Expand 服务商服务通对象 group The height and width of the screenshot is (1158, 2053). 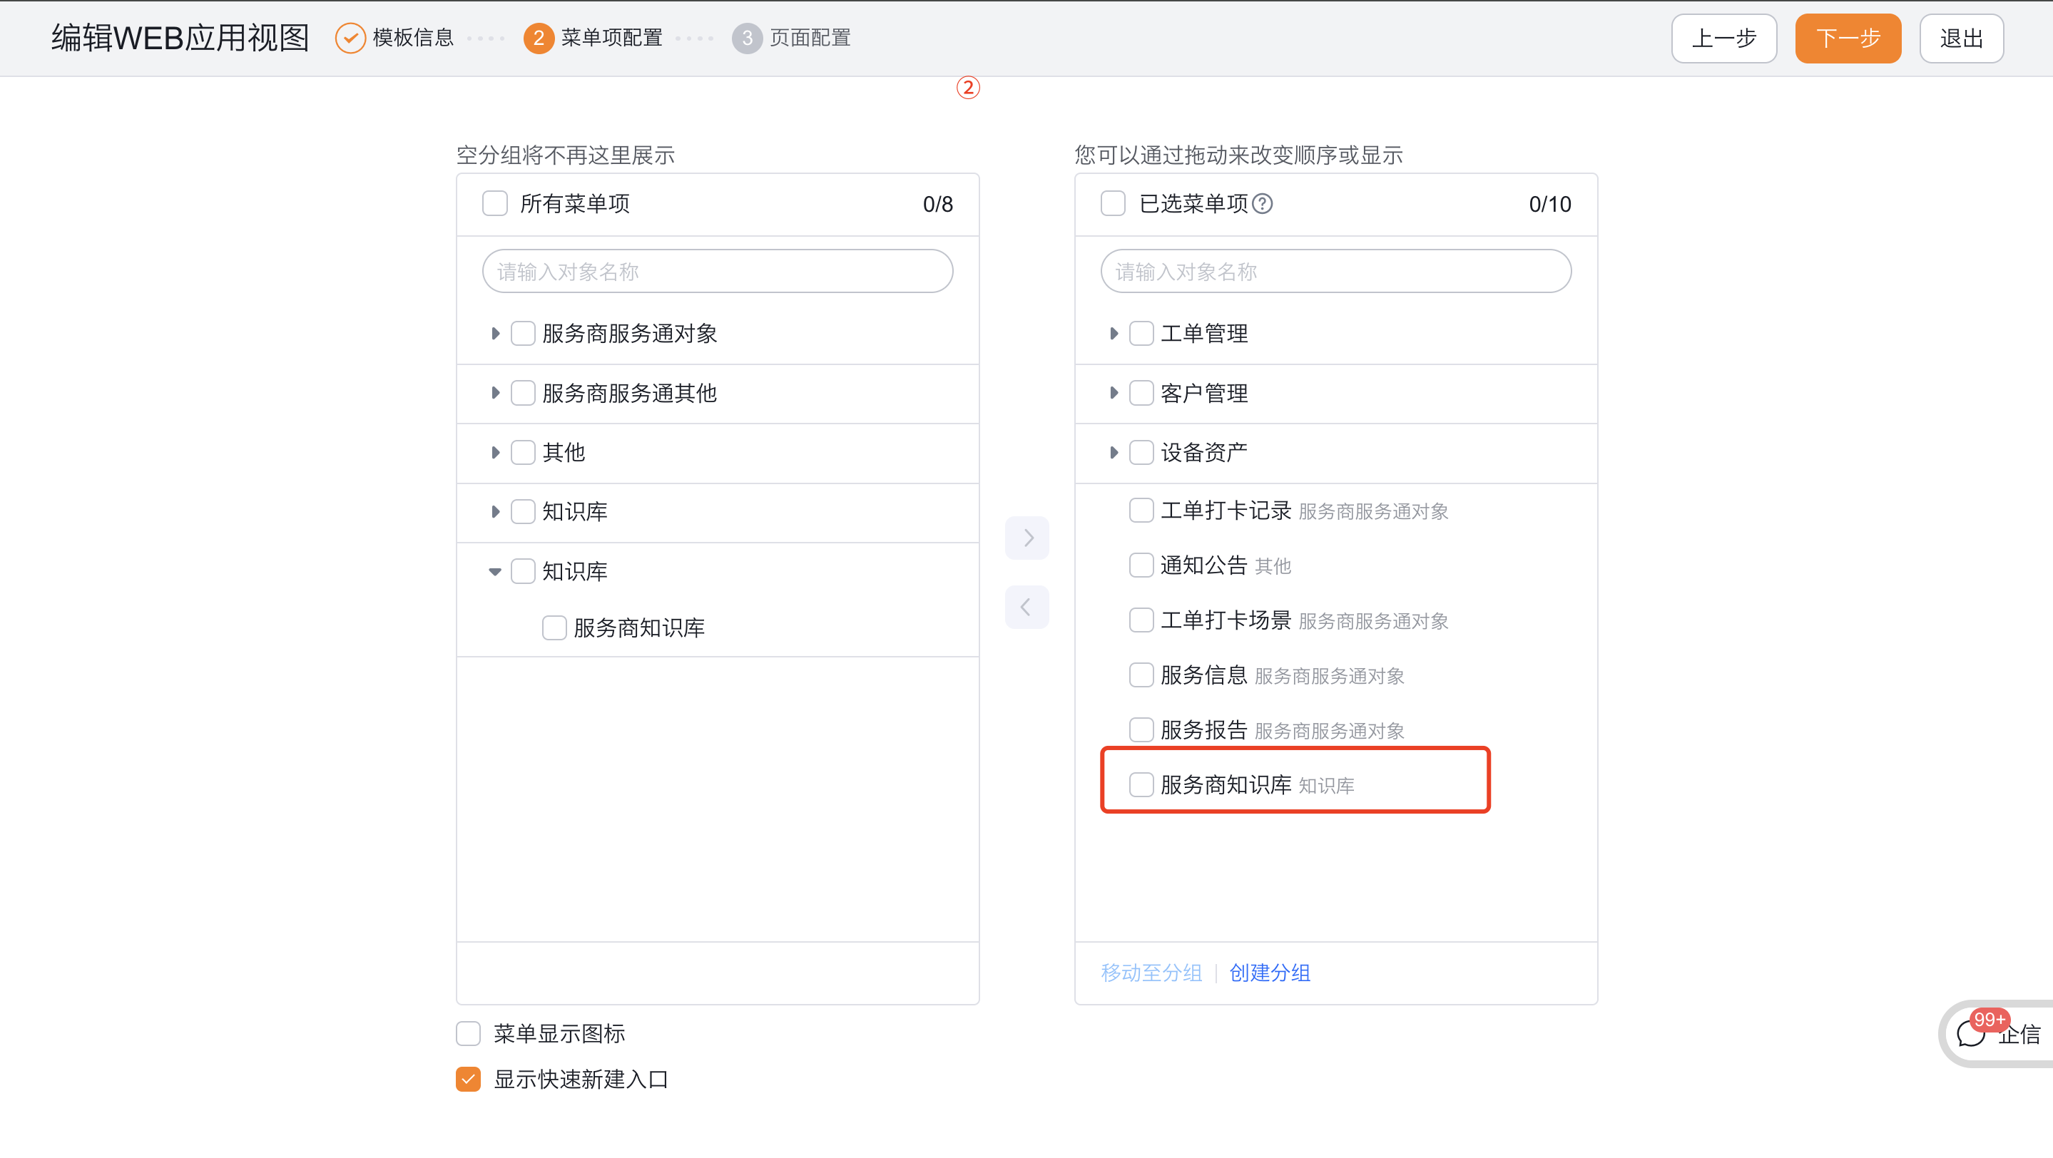tap(495, 333)
